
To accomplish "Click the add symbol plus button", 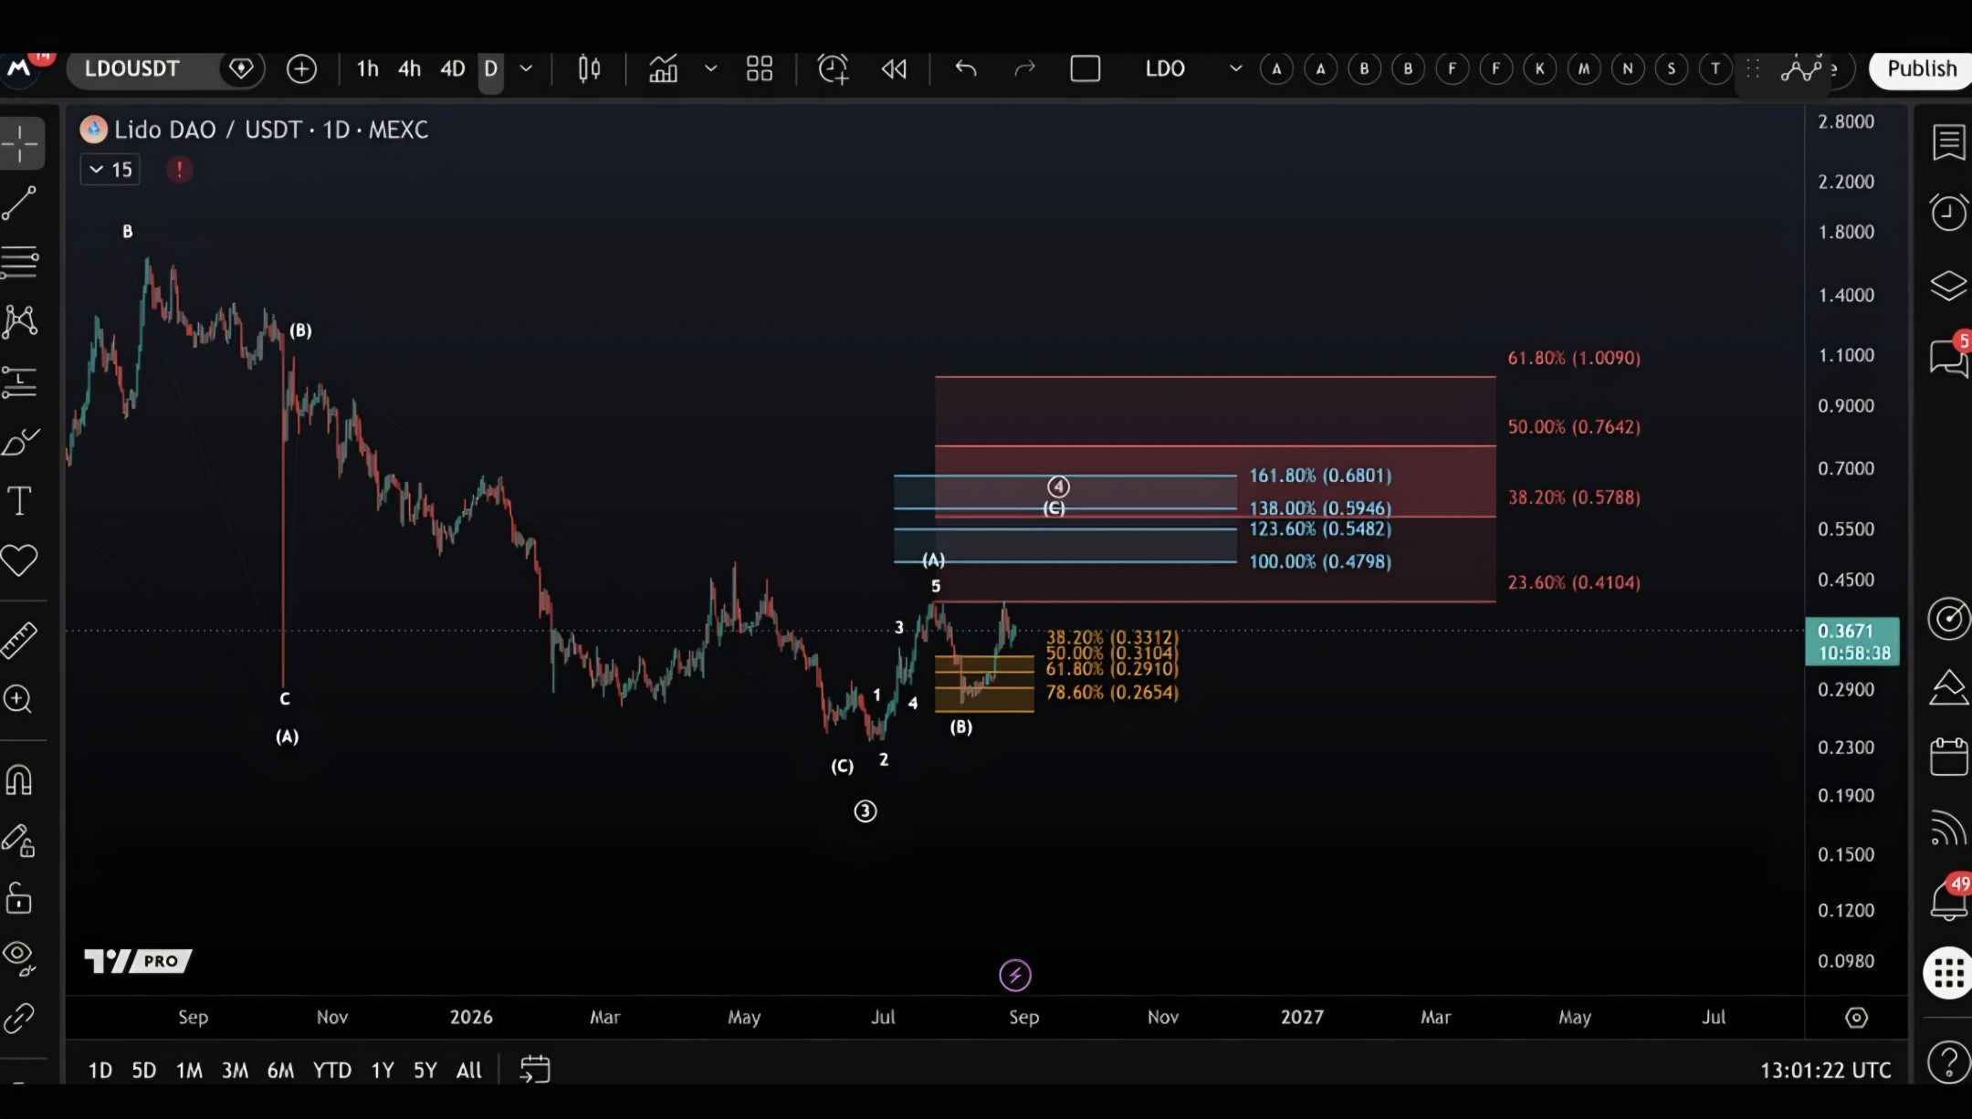I will pos(301,68).
